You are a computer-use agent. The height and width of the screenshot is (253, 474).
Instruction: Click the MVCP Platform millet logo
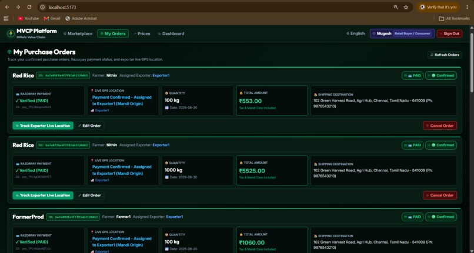(x=11, y=33)
